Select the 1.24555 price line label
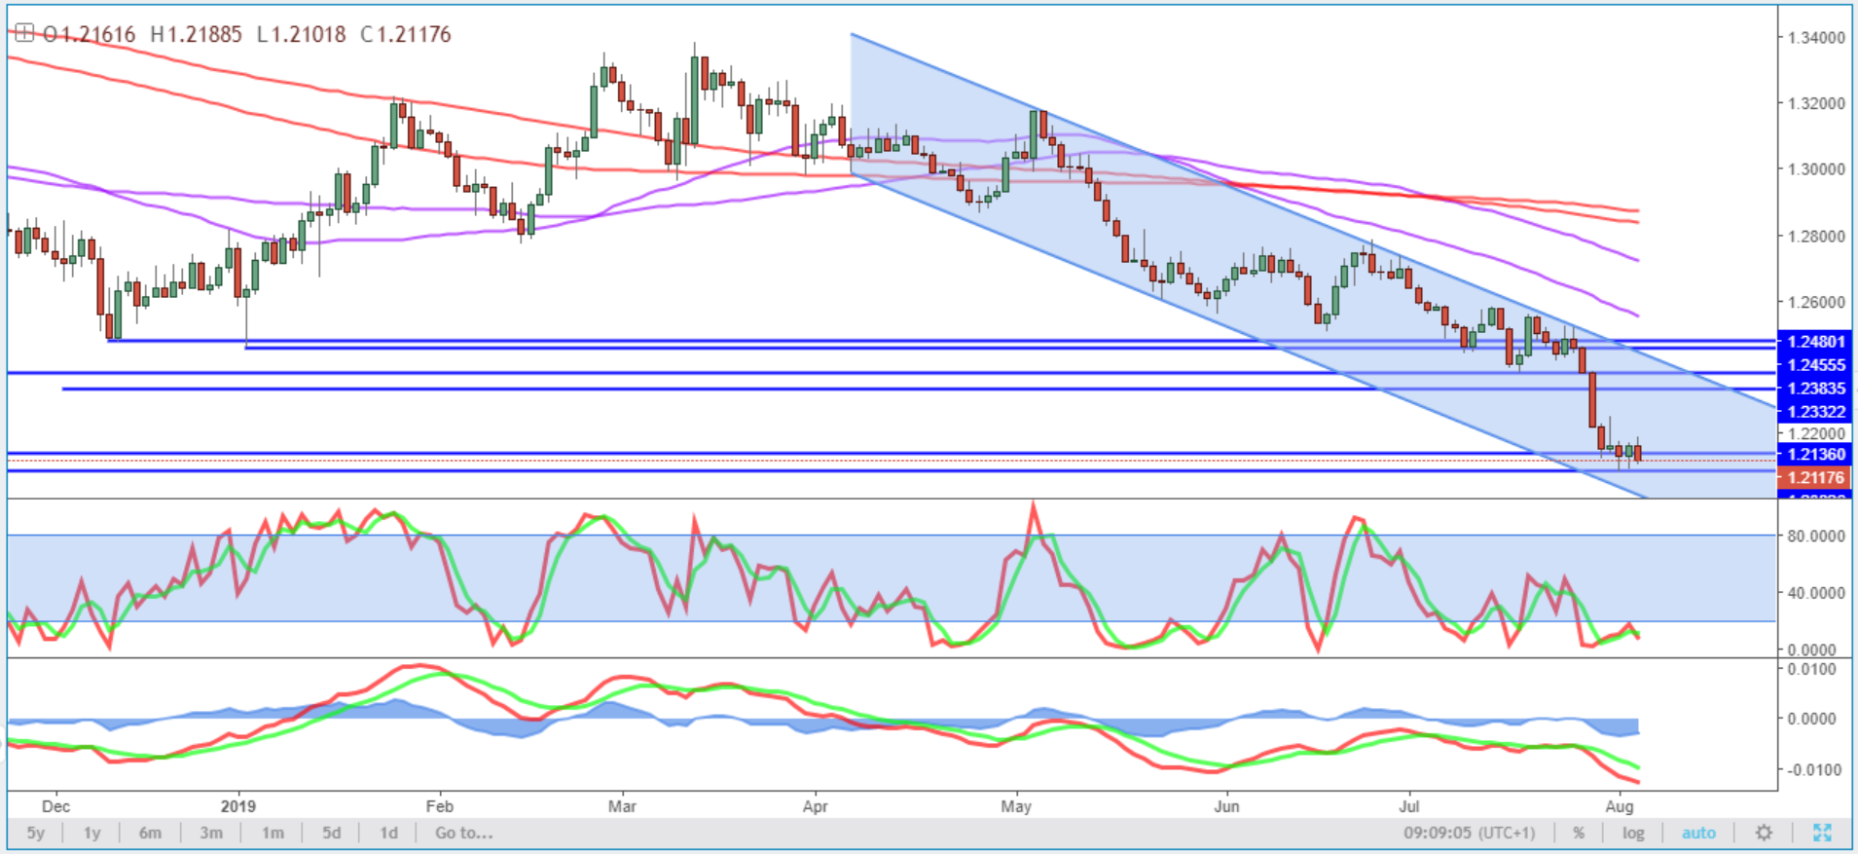Image resolution: width=1858 pixels, height=854 pixels. pyautogui.click(x=1816, y=365)
